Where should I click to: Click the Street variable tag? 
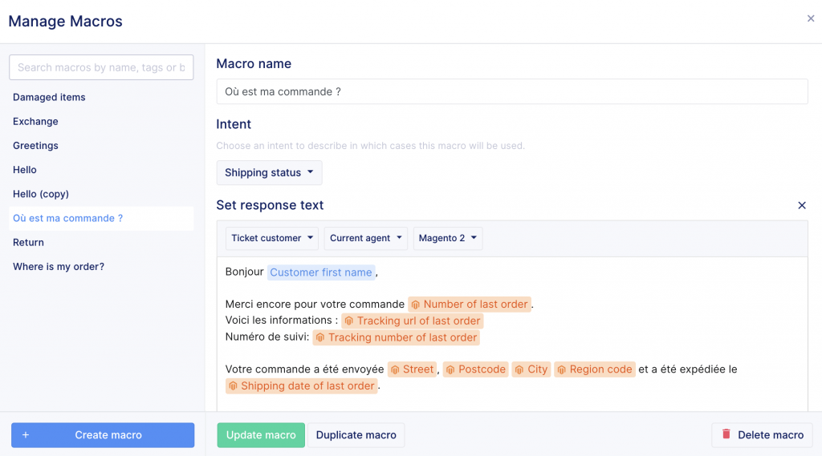tap(412, 369)
